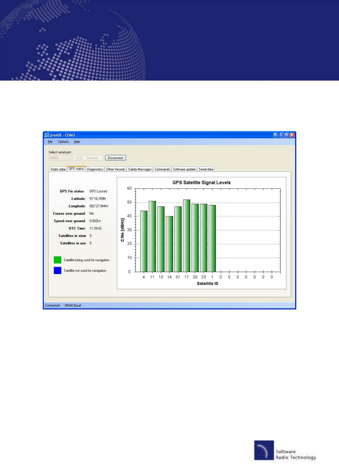
Task: Click the 'Satellites in use' label
Action: click(x=73, y=243)
